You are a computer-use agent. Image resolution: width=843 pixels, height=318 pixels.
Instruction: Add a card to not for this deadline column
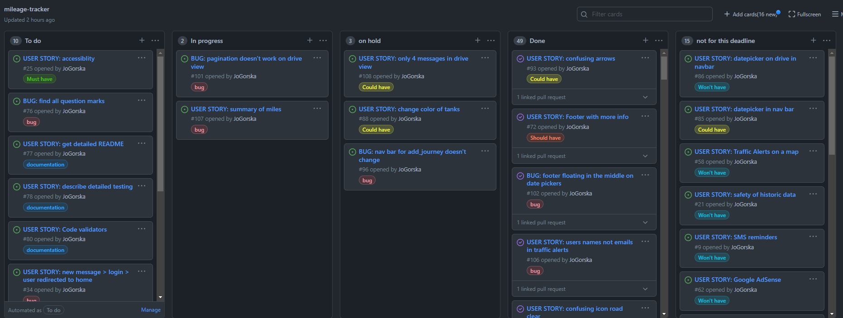[x=814, y=40]
